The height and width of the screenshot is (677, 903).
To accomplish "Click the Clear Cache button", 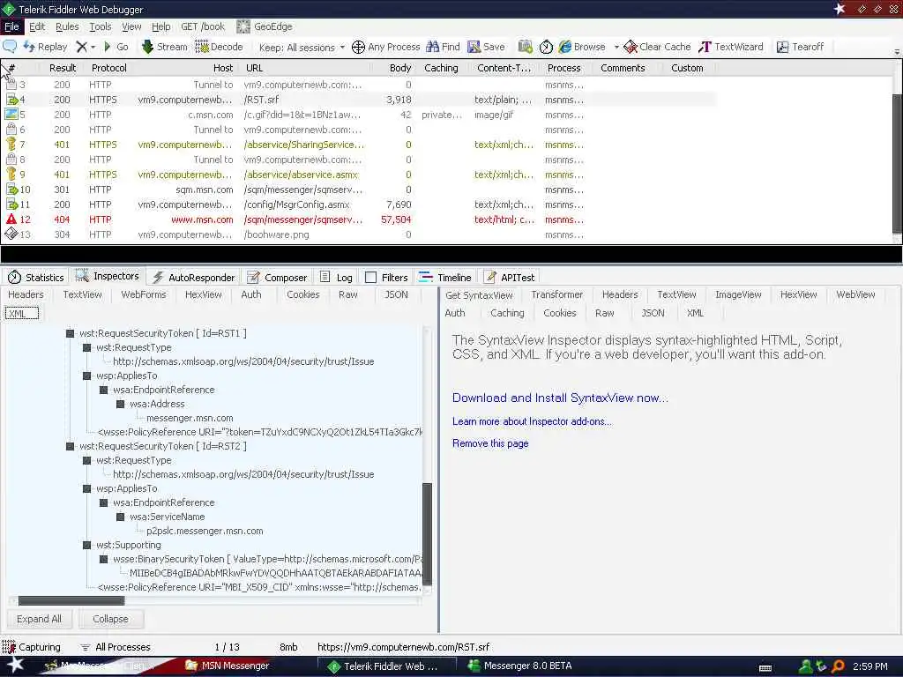I will [x=658, y=47].
